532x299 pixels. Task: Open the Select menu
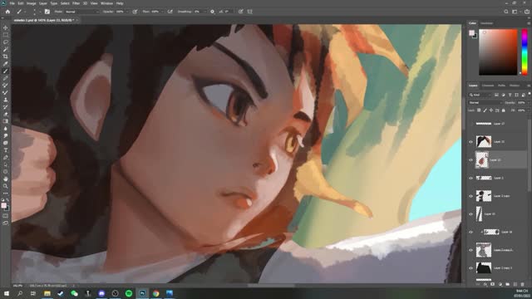click(65, 3)
